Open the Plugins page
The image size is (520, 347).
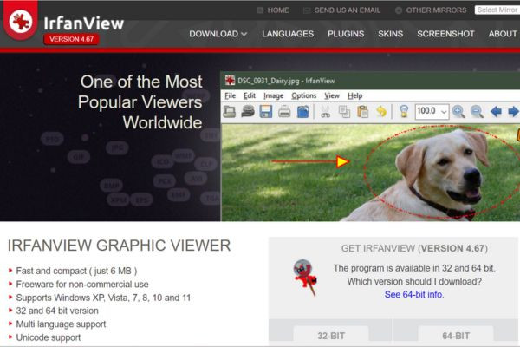[346, 34]
